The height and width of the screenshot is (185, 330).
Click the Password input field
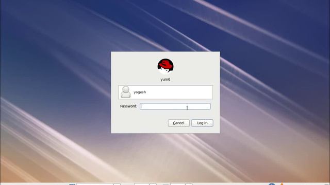pyautogui.click(x=175, y=106)
